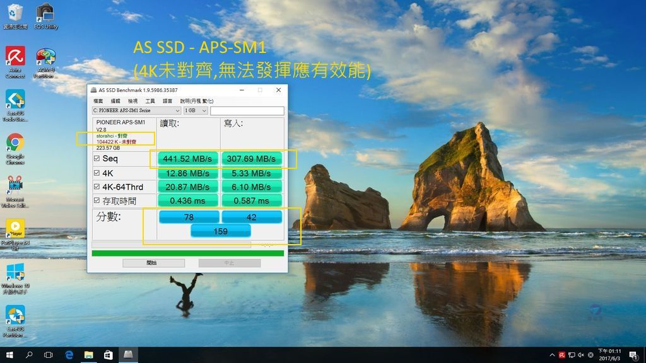Open the 檔案 (File) menu
Viewport: 646px width, 363px height.
[x=98, y=101]
